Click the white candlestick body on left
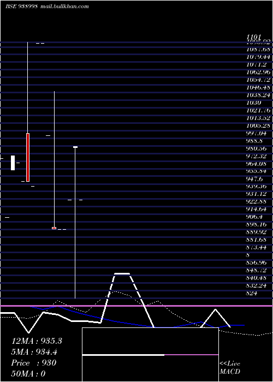The image size is (273, 382). tap(13, 163)
